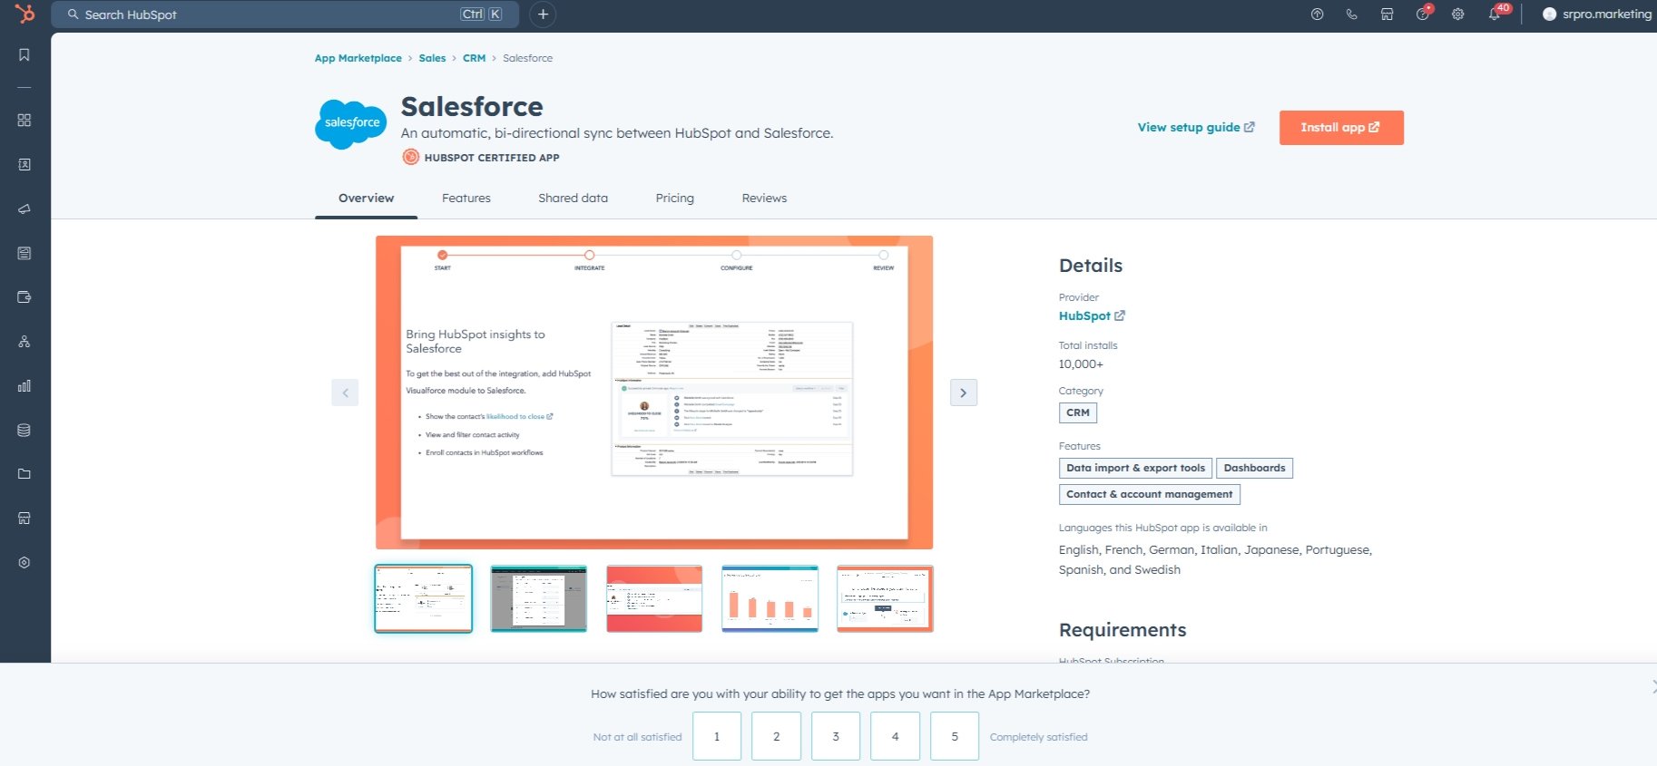Open help icon with red badge

click(x=1423, y=14)
